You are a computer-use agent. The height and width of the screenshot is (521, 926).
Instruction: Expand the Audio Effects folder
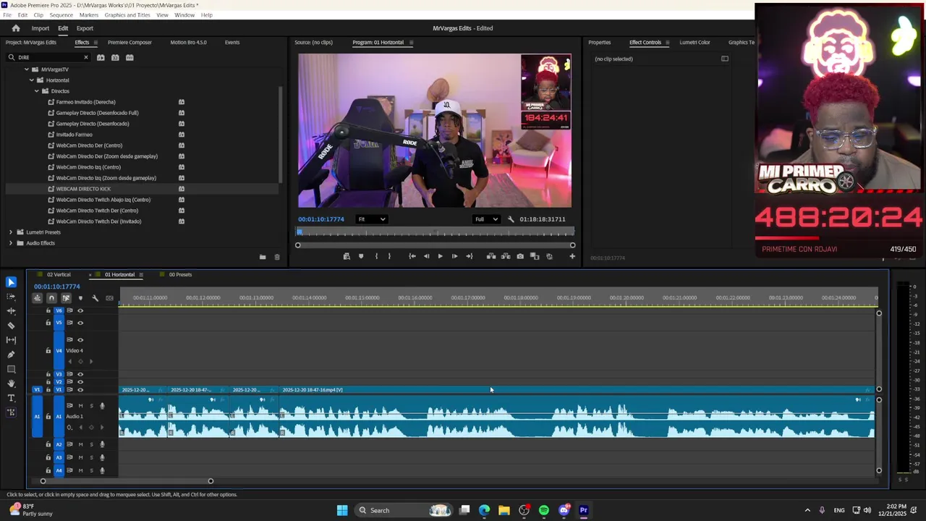pos(11,243)
